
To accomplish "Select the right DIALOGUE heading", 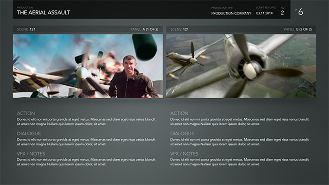I will tap(182, 134).
